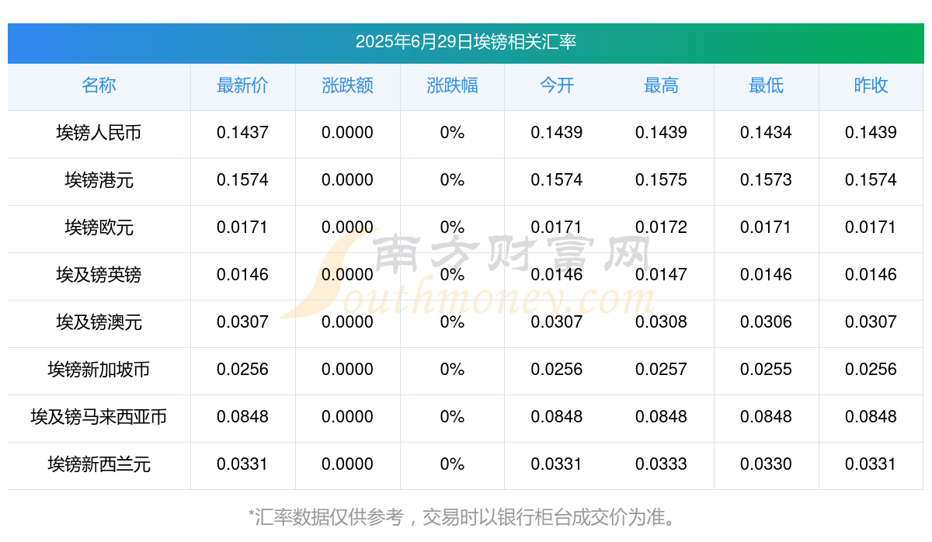Click 埃镑人民币 昨收 value 0.1439
This screenshot has height=542, width=932.
pyautogui.click(x=871, y=133)
